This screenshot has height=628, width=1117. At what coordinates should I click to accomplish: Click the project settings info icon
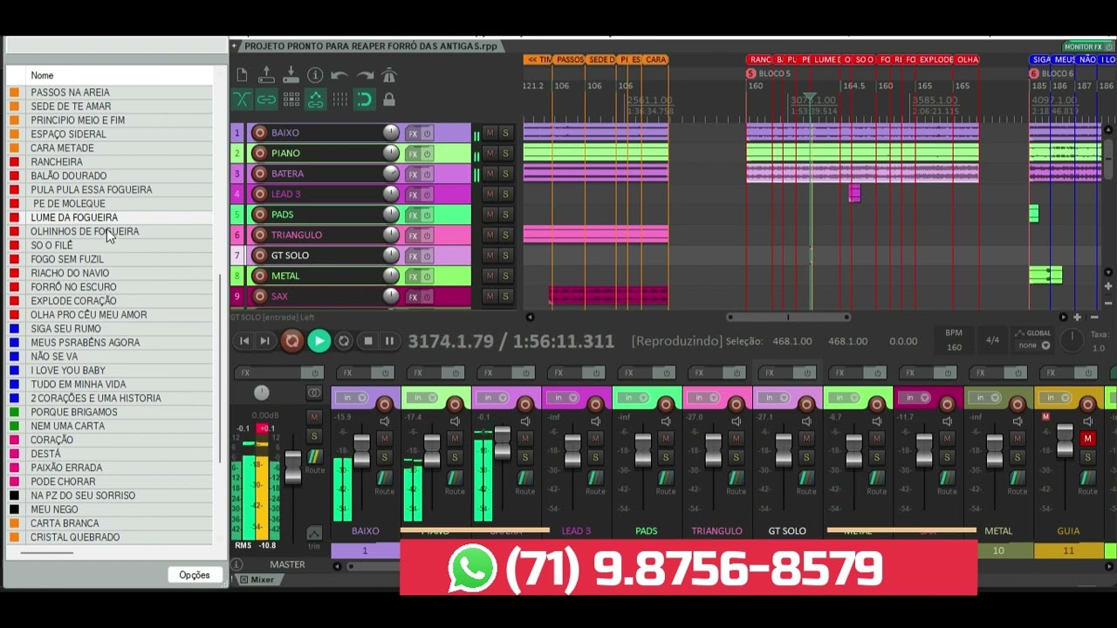315,75
